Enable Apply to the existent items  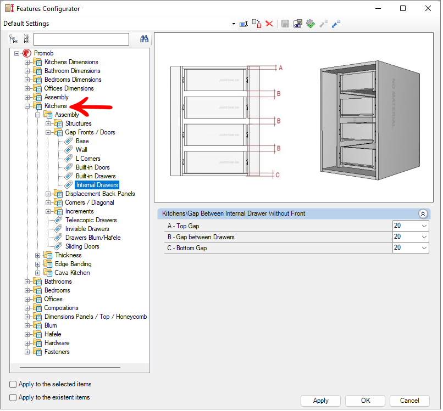tap(13, 398)
